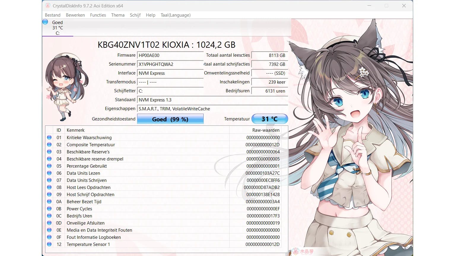Open the Bestand menu
This screenshot has width=455, height=256.
click(x=52, y=15)
